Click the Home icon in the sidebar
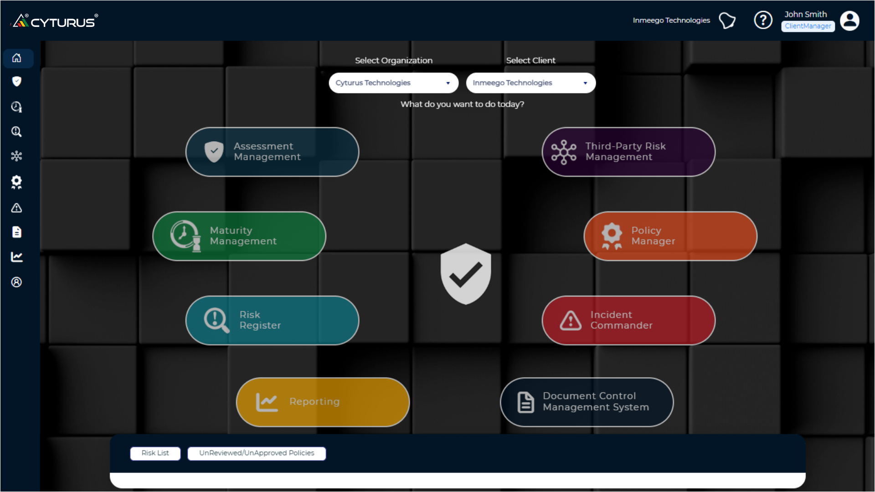The image size is (875, 492). tap(17, 58)
